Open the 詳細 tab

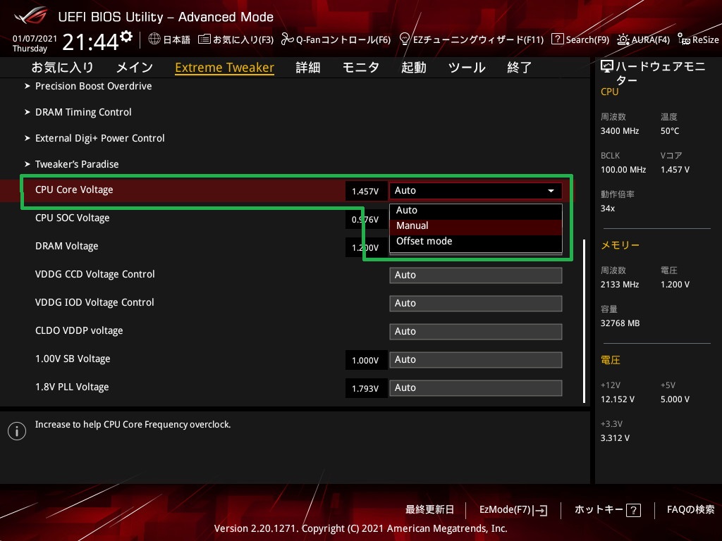307,68
